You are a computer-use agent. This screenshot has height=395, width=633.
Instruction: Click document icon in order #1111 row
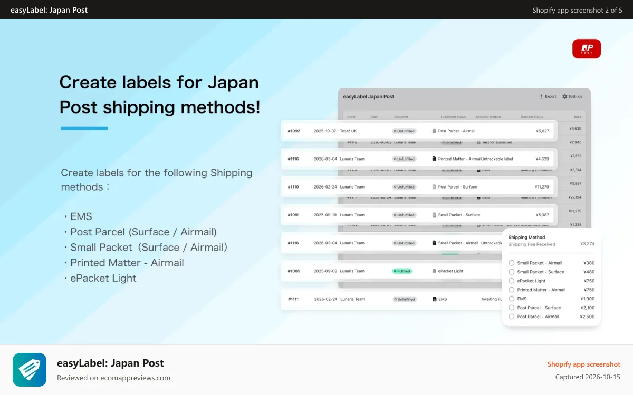(x=435, y=299)
